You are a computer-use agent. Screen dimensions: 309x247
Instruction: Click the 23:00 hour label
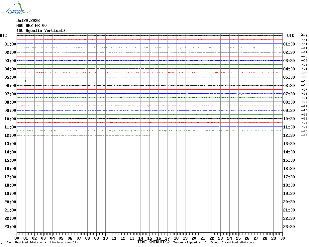[x=10, y=227]
